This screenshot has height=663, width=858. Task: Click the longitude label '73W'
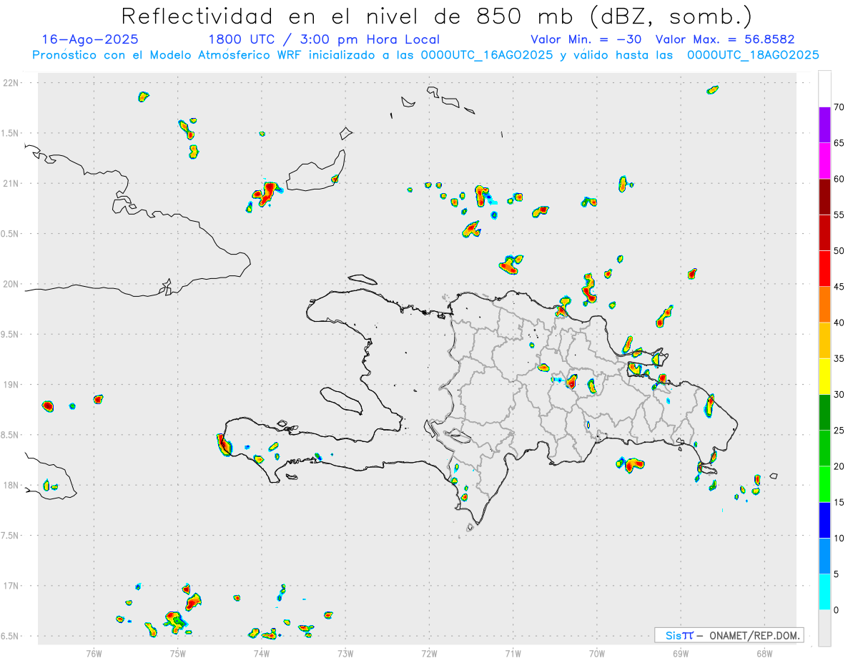point(345,652)
